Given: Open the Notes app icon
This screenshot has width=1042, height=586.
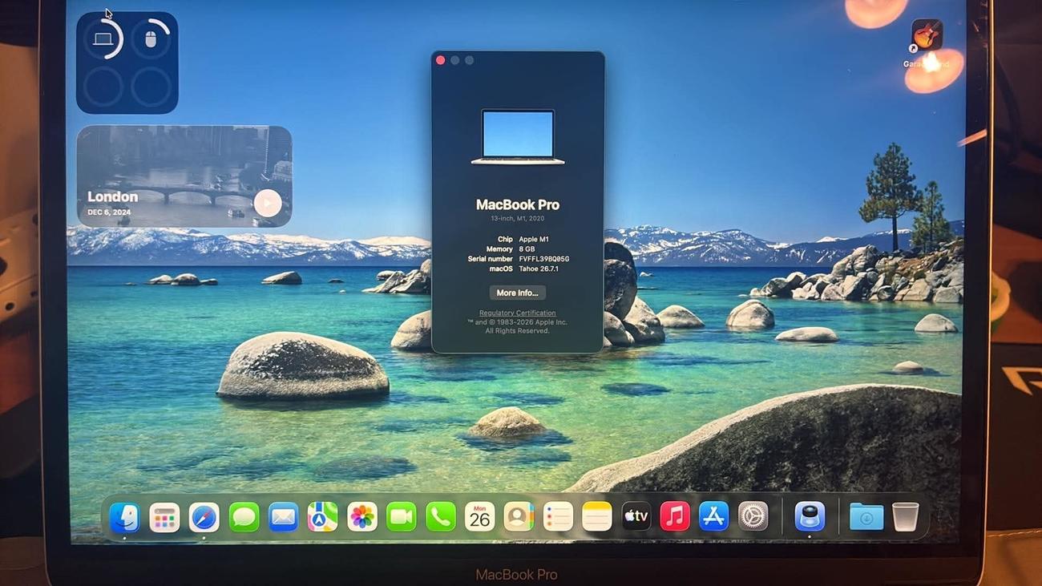Looking at the screenshot, I should [x=596, y=517].
